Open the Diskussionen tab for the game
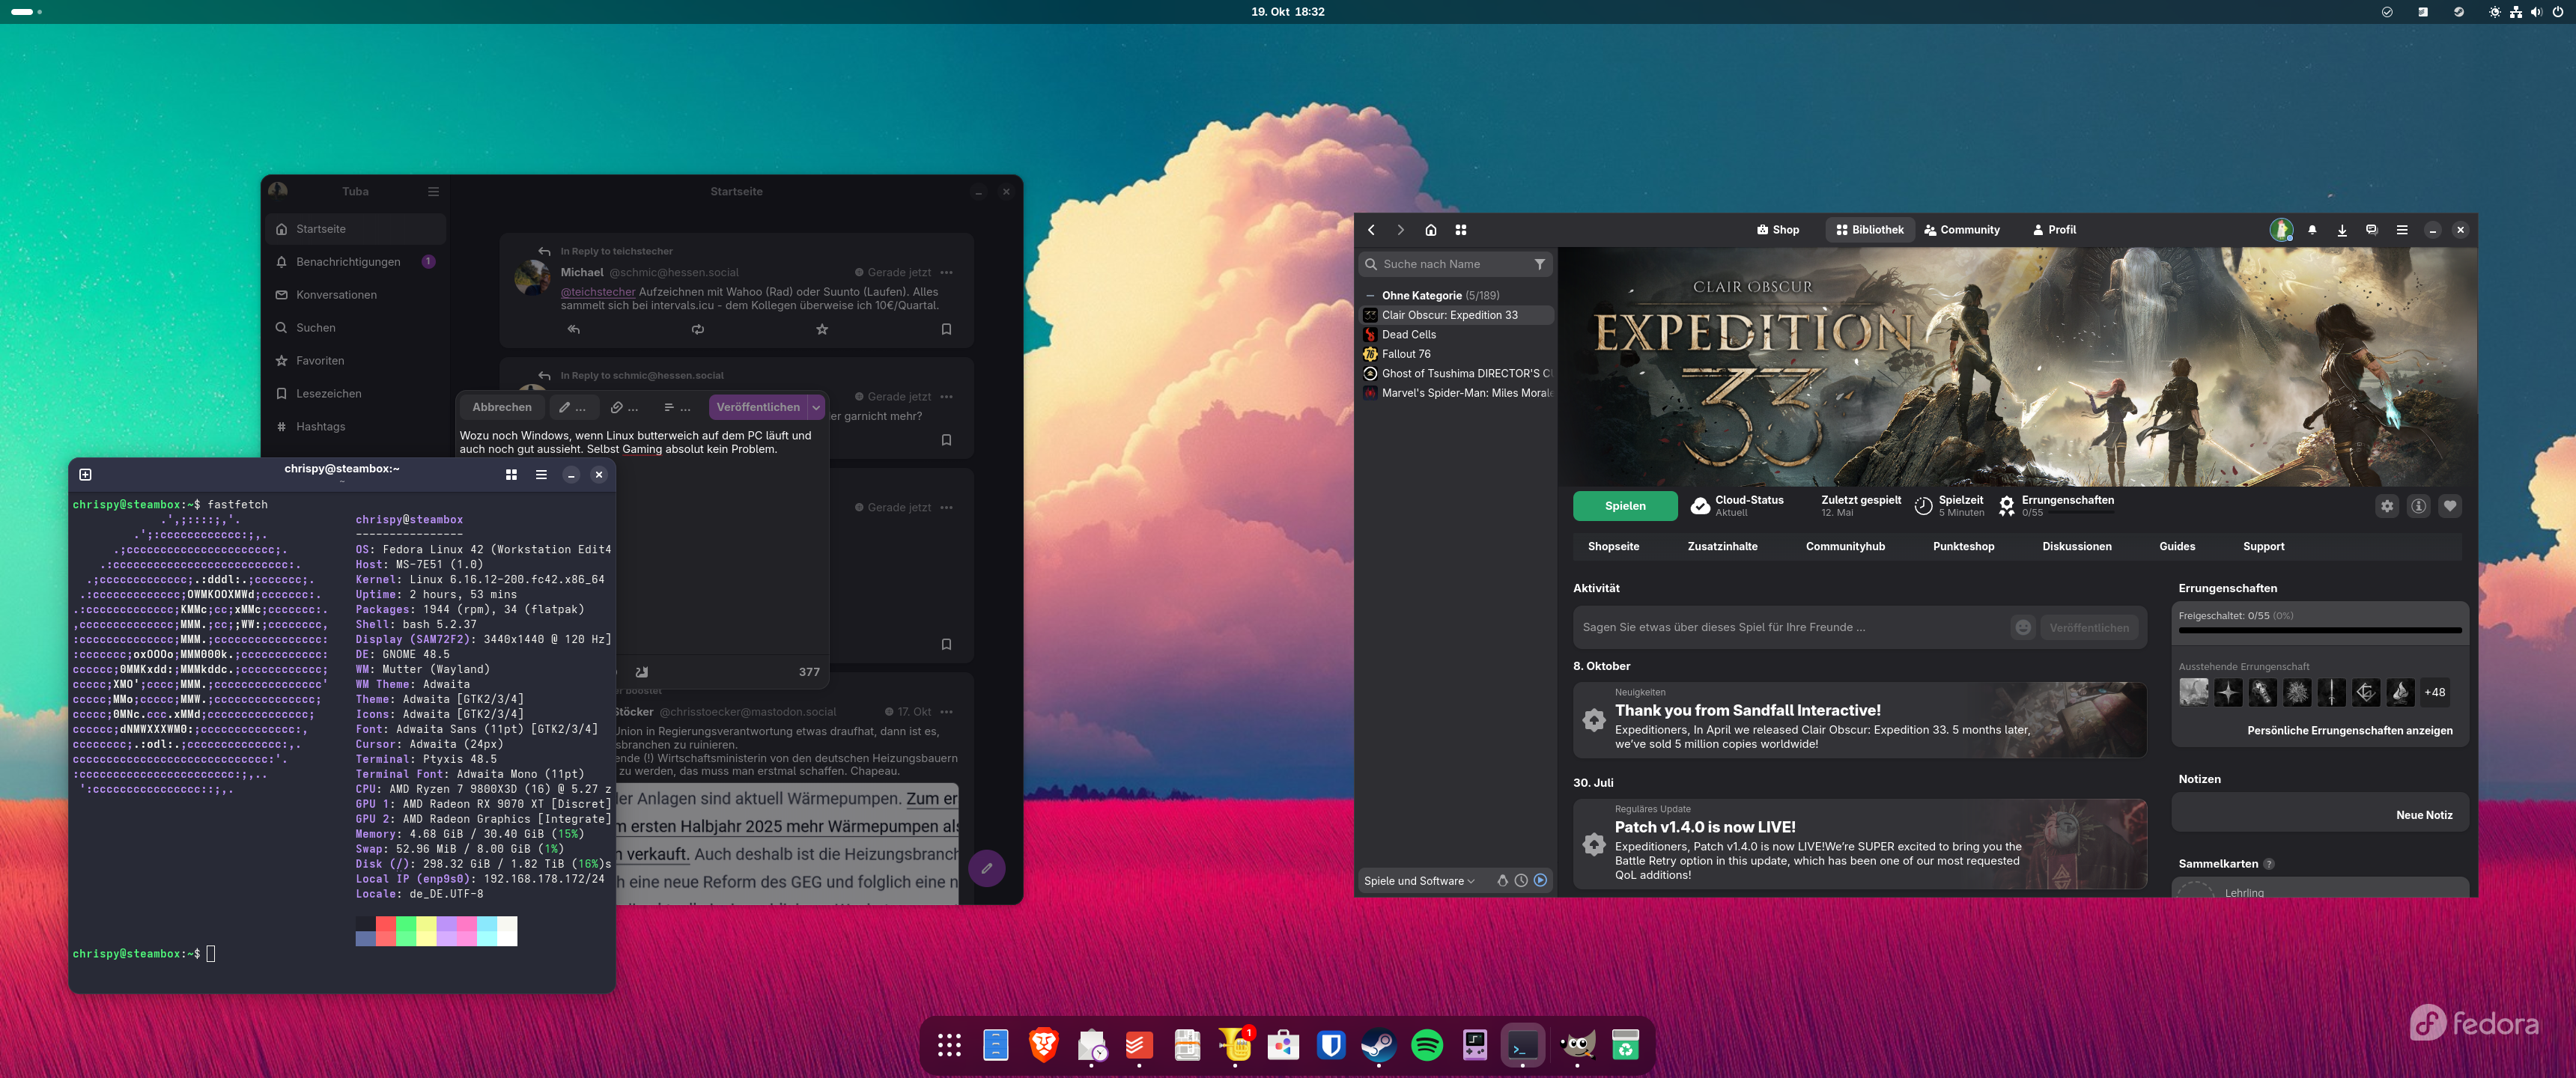This screenshot has width=2576, height=1078. (x=2076, y=546)
